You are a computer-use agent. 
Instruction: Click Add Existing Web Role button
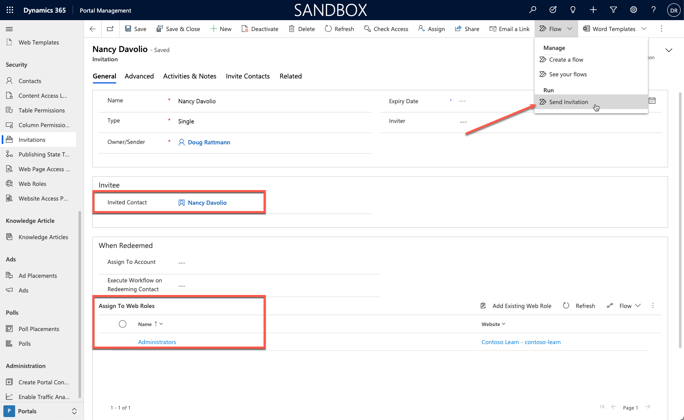pyautogui.click(x=516, y=306)
